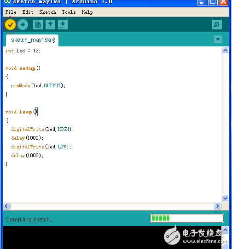
Task: Click the Verify checkmark button
Action: [10, 25]
